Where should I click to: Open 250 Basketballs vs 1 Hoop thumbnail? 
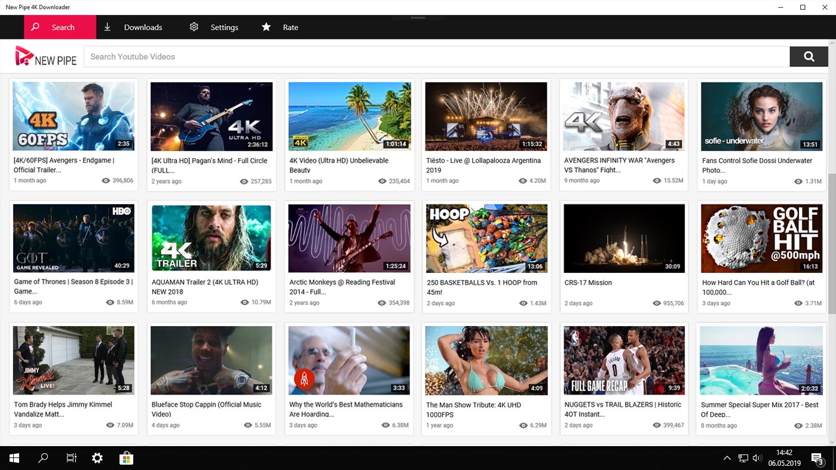[486, 238]
